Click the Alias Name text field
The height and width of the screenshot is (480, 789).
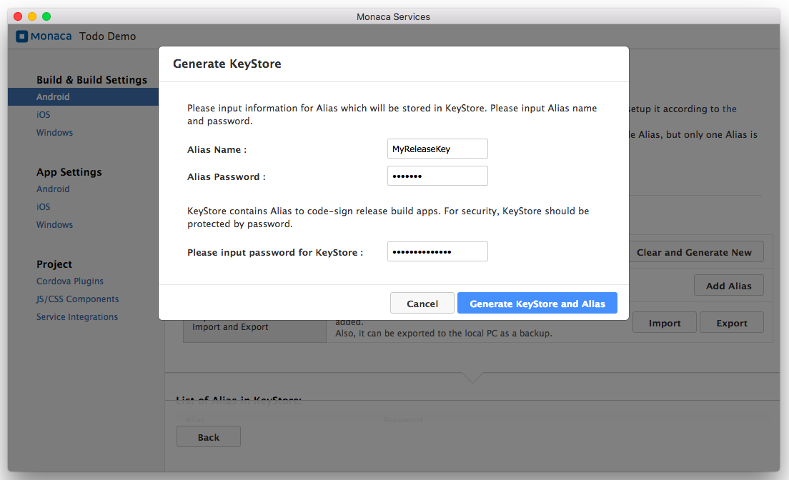tap(437, 149)
